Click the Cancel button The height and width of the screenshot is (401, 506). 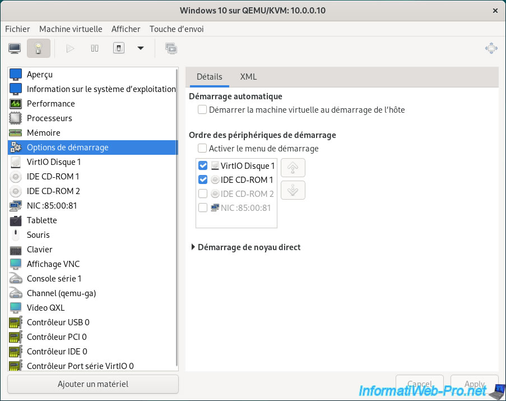click(x=420, y=384)
